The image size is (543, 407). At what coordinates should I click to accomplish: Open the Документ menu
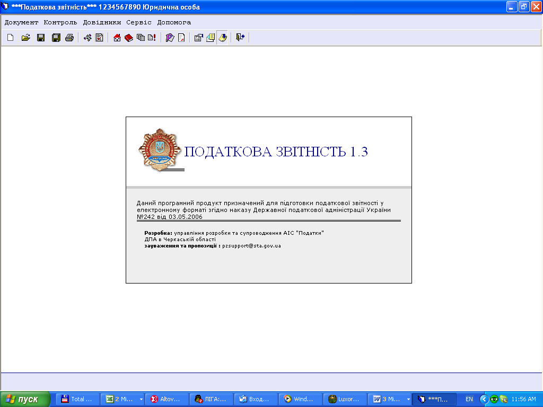(x=21, y=22)
